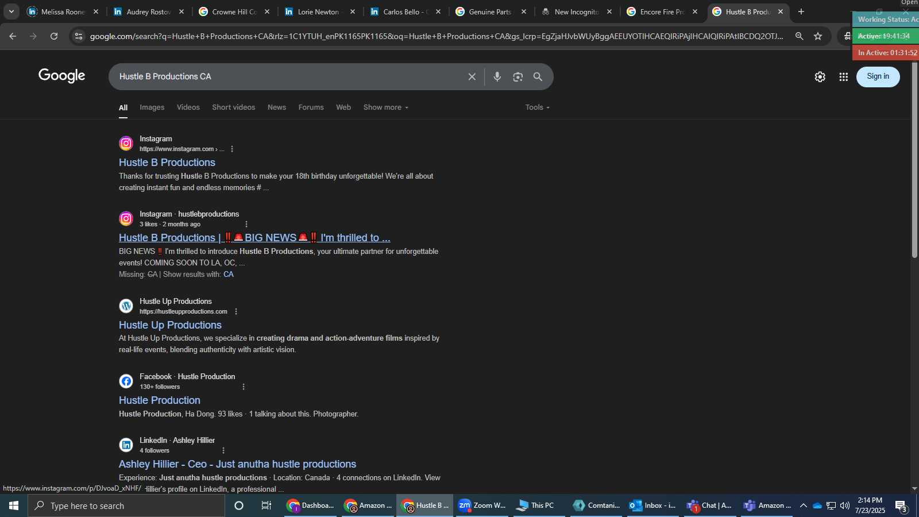Open the BIG NEWS Hustle B Productions link
This screenshot has width=919, height=517.
coord(254,238)
